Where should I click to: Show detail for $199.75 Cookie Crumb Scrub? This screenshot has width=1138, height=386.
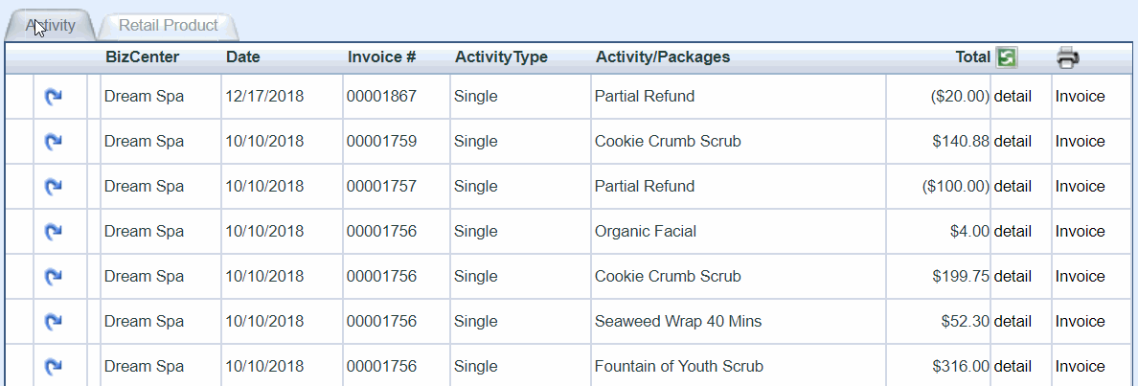(x=1013, y=277)
